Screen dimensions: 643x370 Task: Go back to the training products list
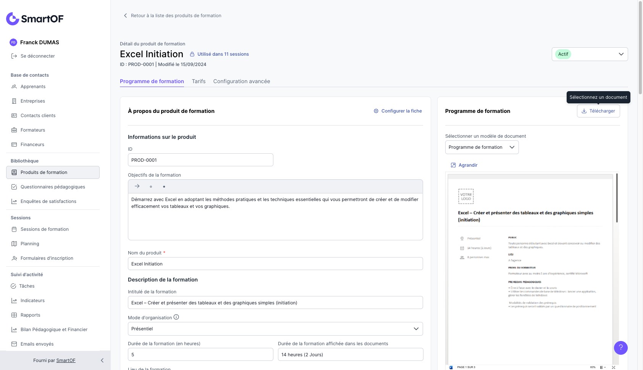tap(172, 16)
